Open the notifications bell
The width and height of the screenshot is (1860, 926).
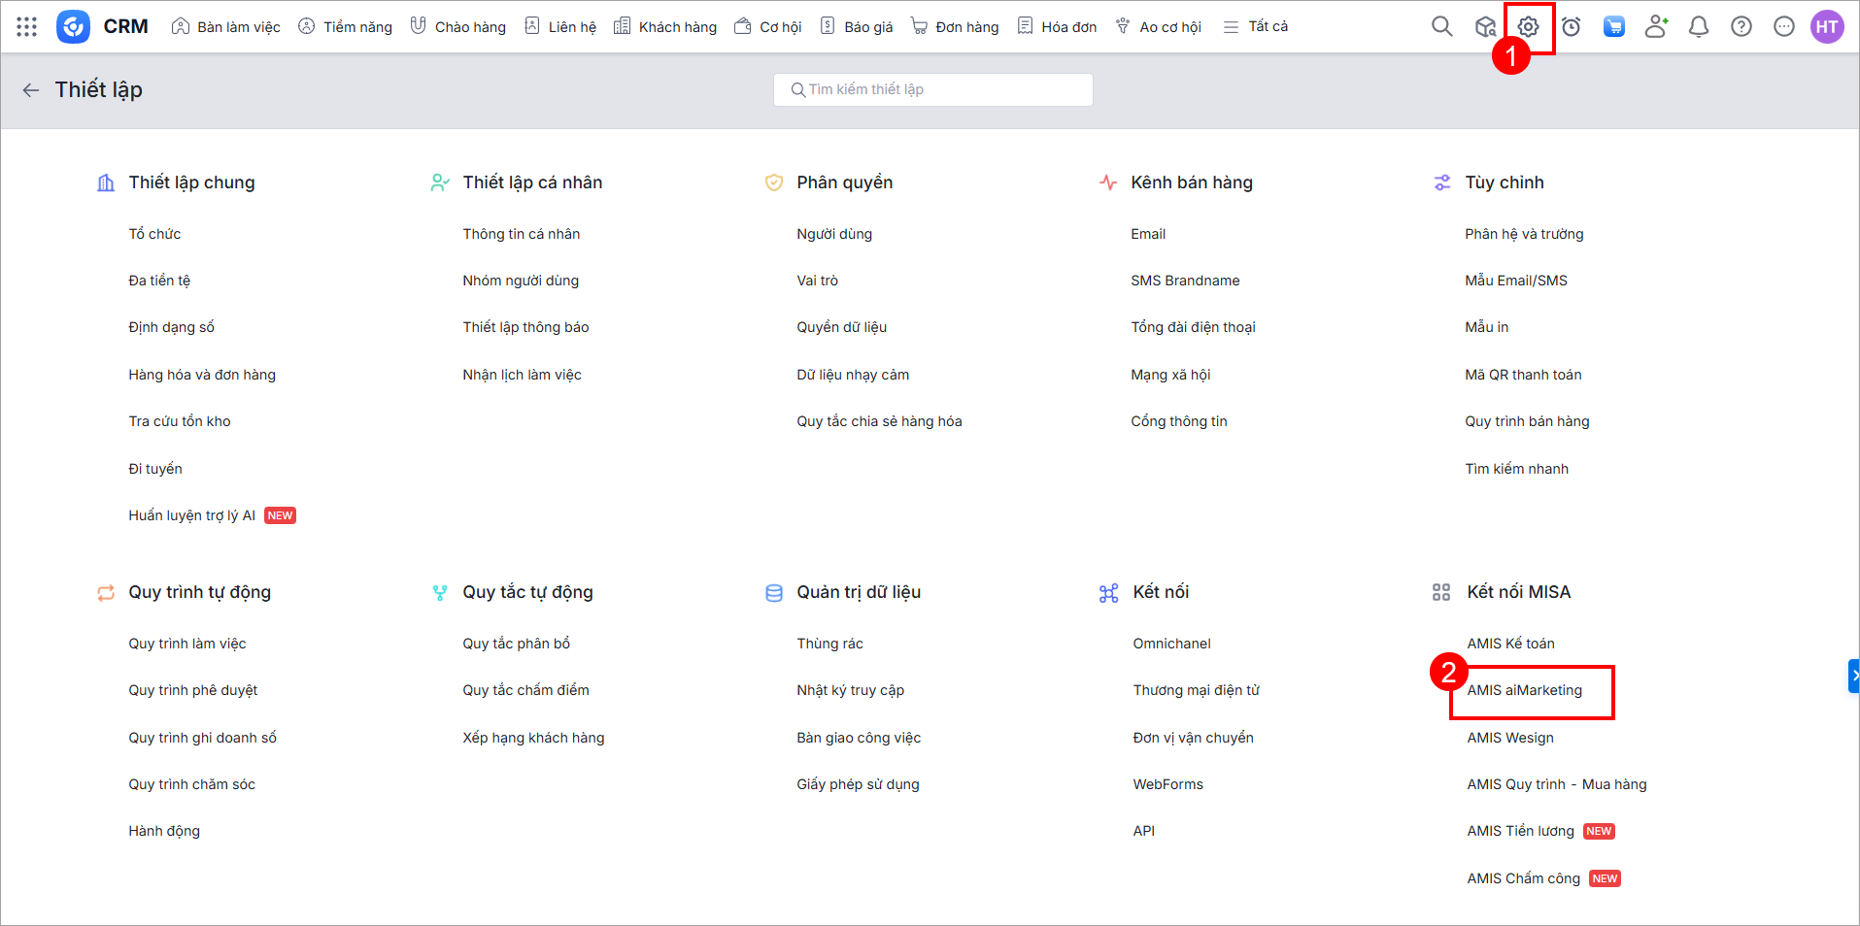[x=1699, y=27]
